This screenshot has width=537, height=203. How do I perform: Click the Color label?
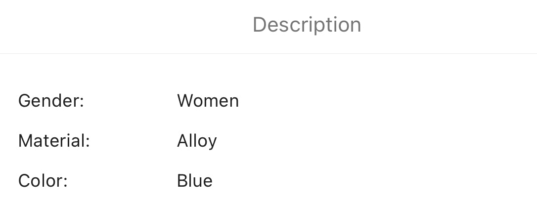pyautogui.click(x=43, y=181)
